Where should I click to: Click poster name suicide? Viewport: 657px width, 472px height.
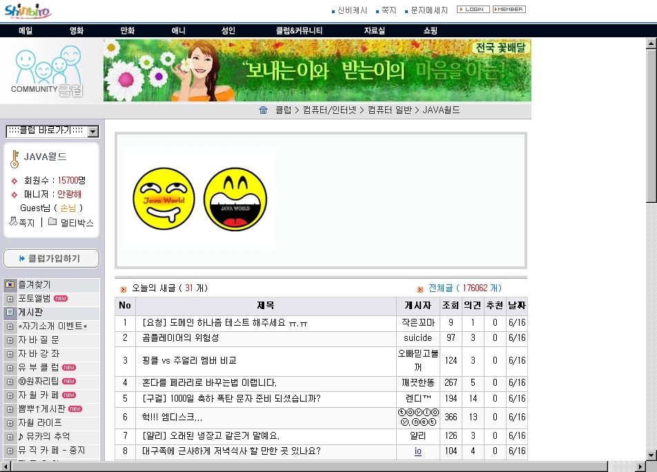(418, 337)
